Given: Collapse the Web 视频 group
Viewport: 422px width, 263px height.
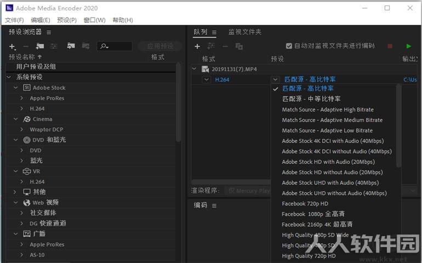Looking at the screenshot, I should 15,202.
